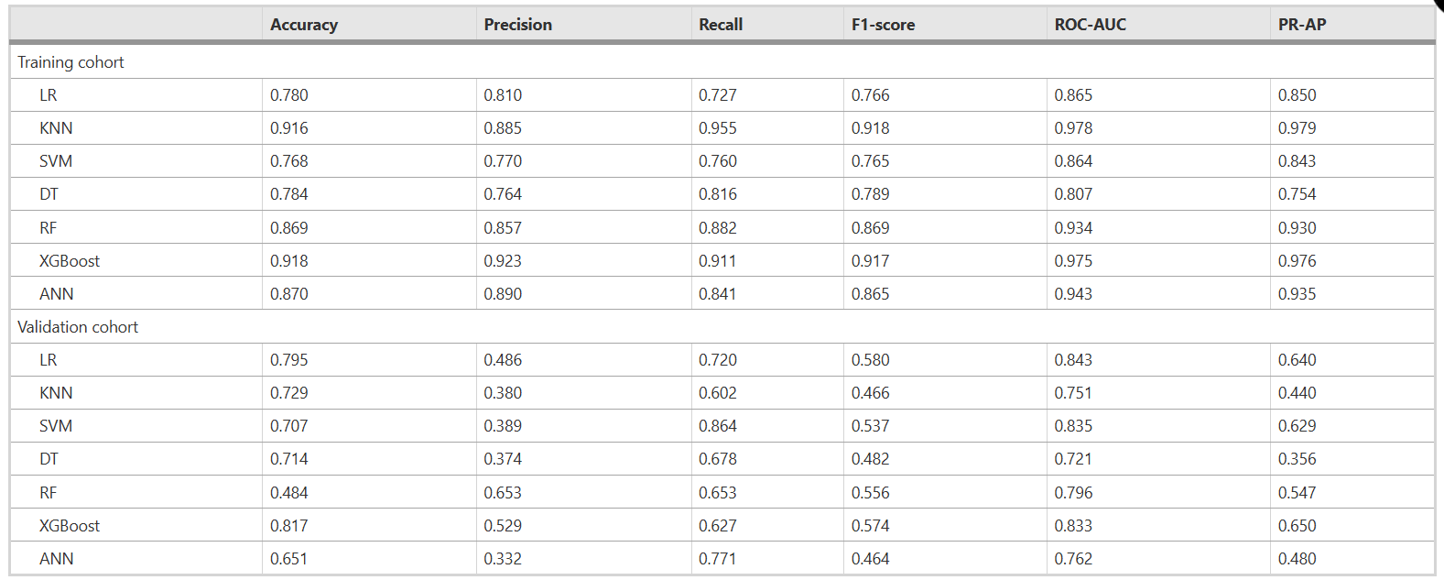Click the F1-score column header
The image size is (1444, 580).
point(883,25)
